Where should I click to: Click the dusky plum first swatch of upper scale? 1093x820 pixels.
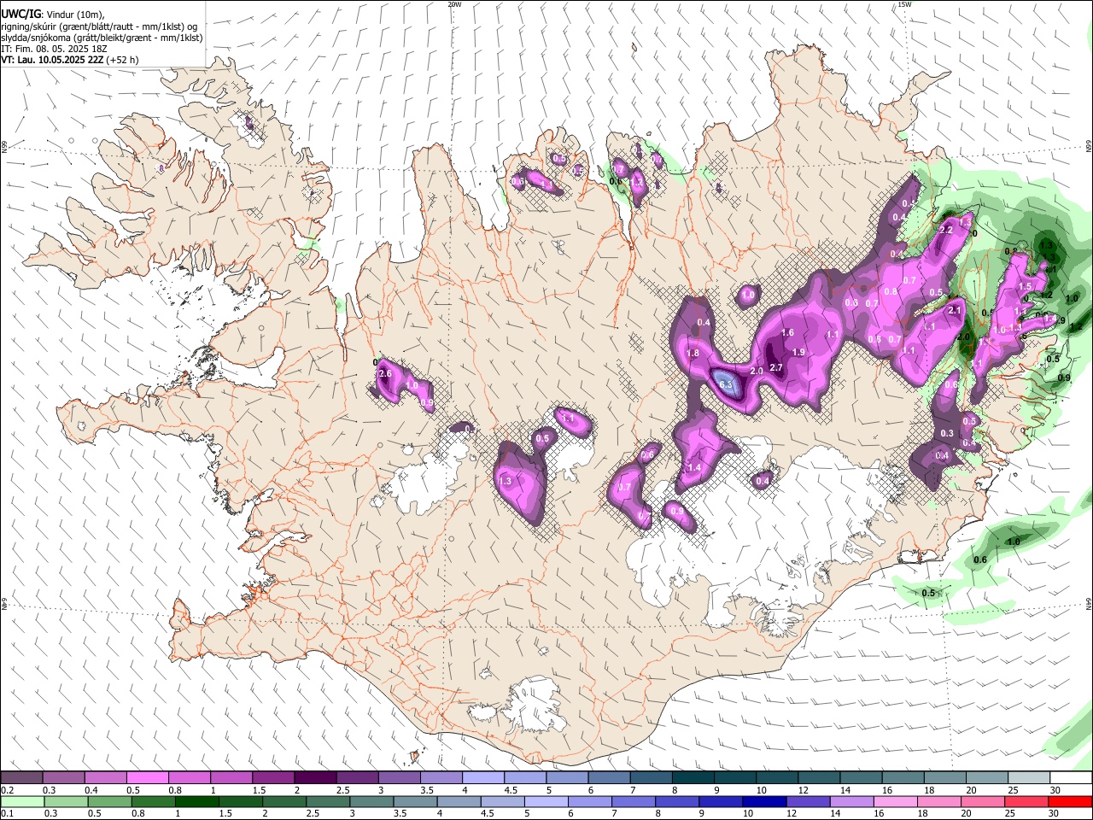click(22, 777)
